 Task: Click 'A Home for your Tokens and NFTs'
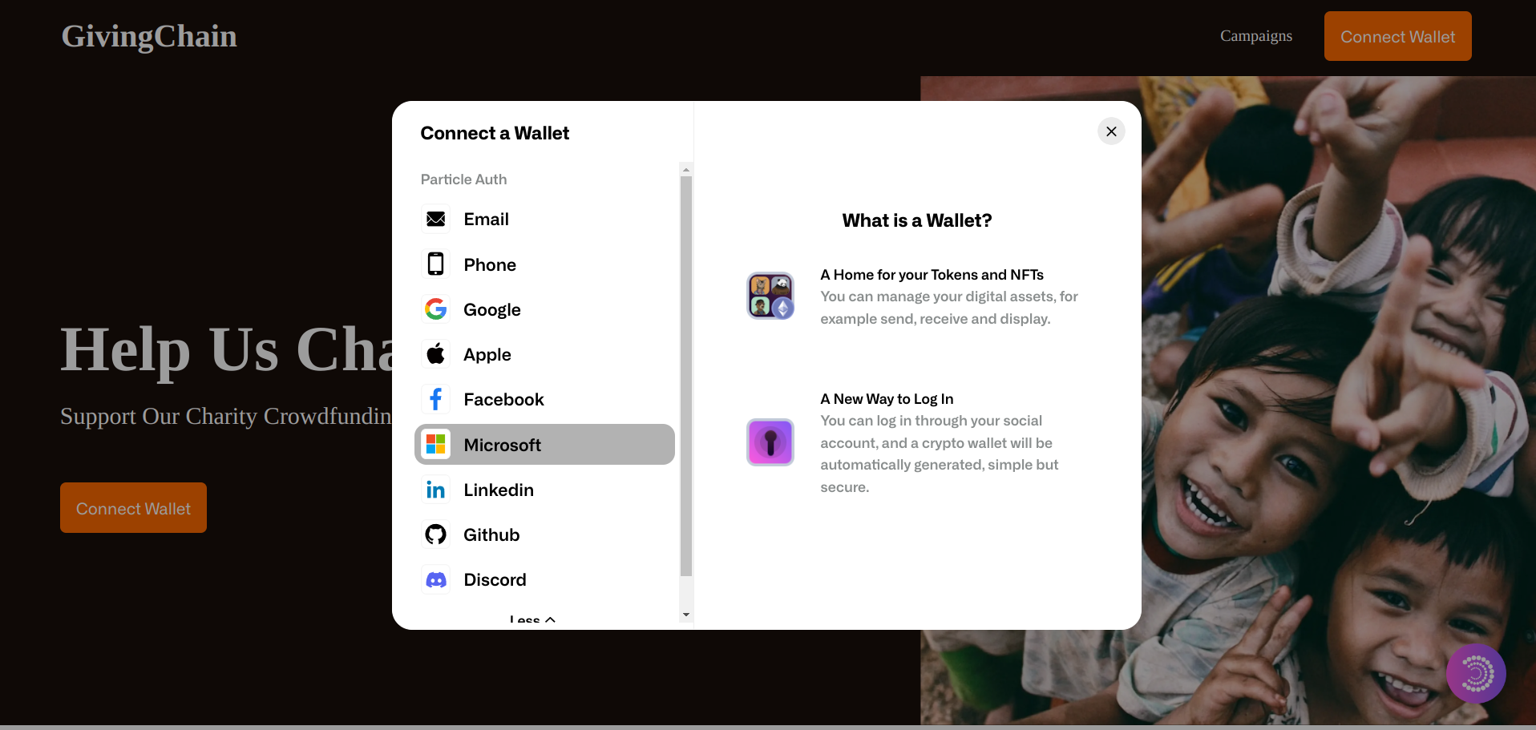932,275
